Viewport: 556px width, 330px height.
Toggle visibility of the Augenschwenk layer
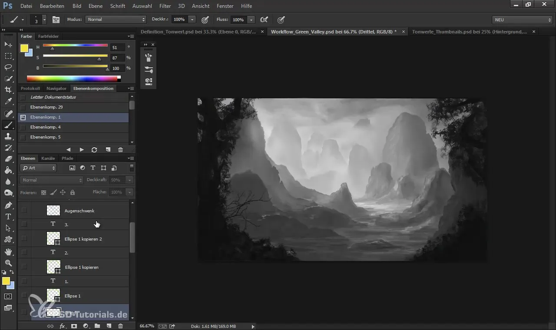tap(24, 210)
